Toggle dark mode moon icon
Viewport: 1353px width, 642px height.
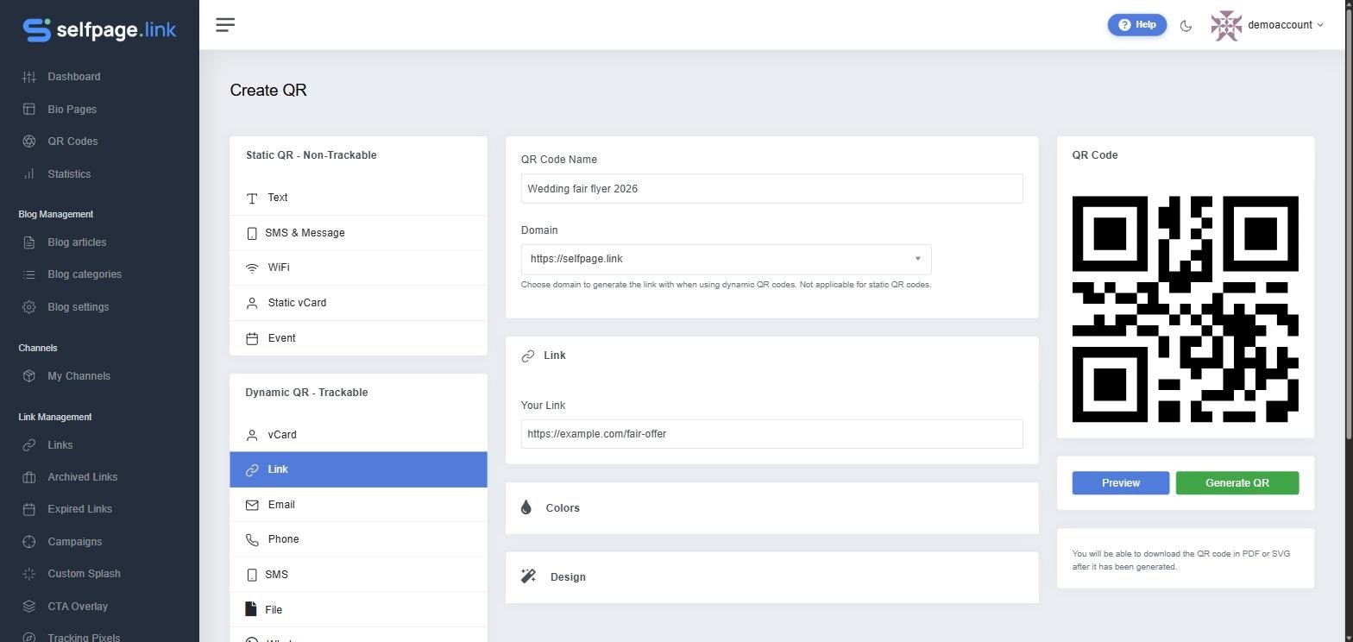pyautogui.click(x=1186, y=26)
